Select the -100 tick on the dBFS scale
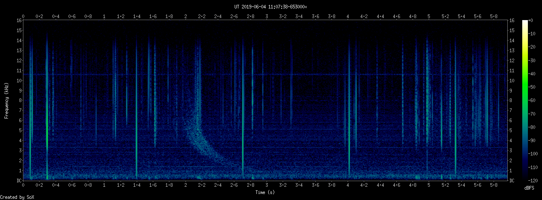Image resolution: width=542 pixels, height=200 pixels. pyautogui.click(x=534, y=154)
